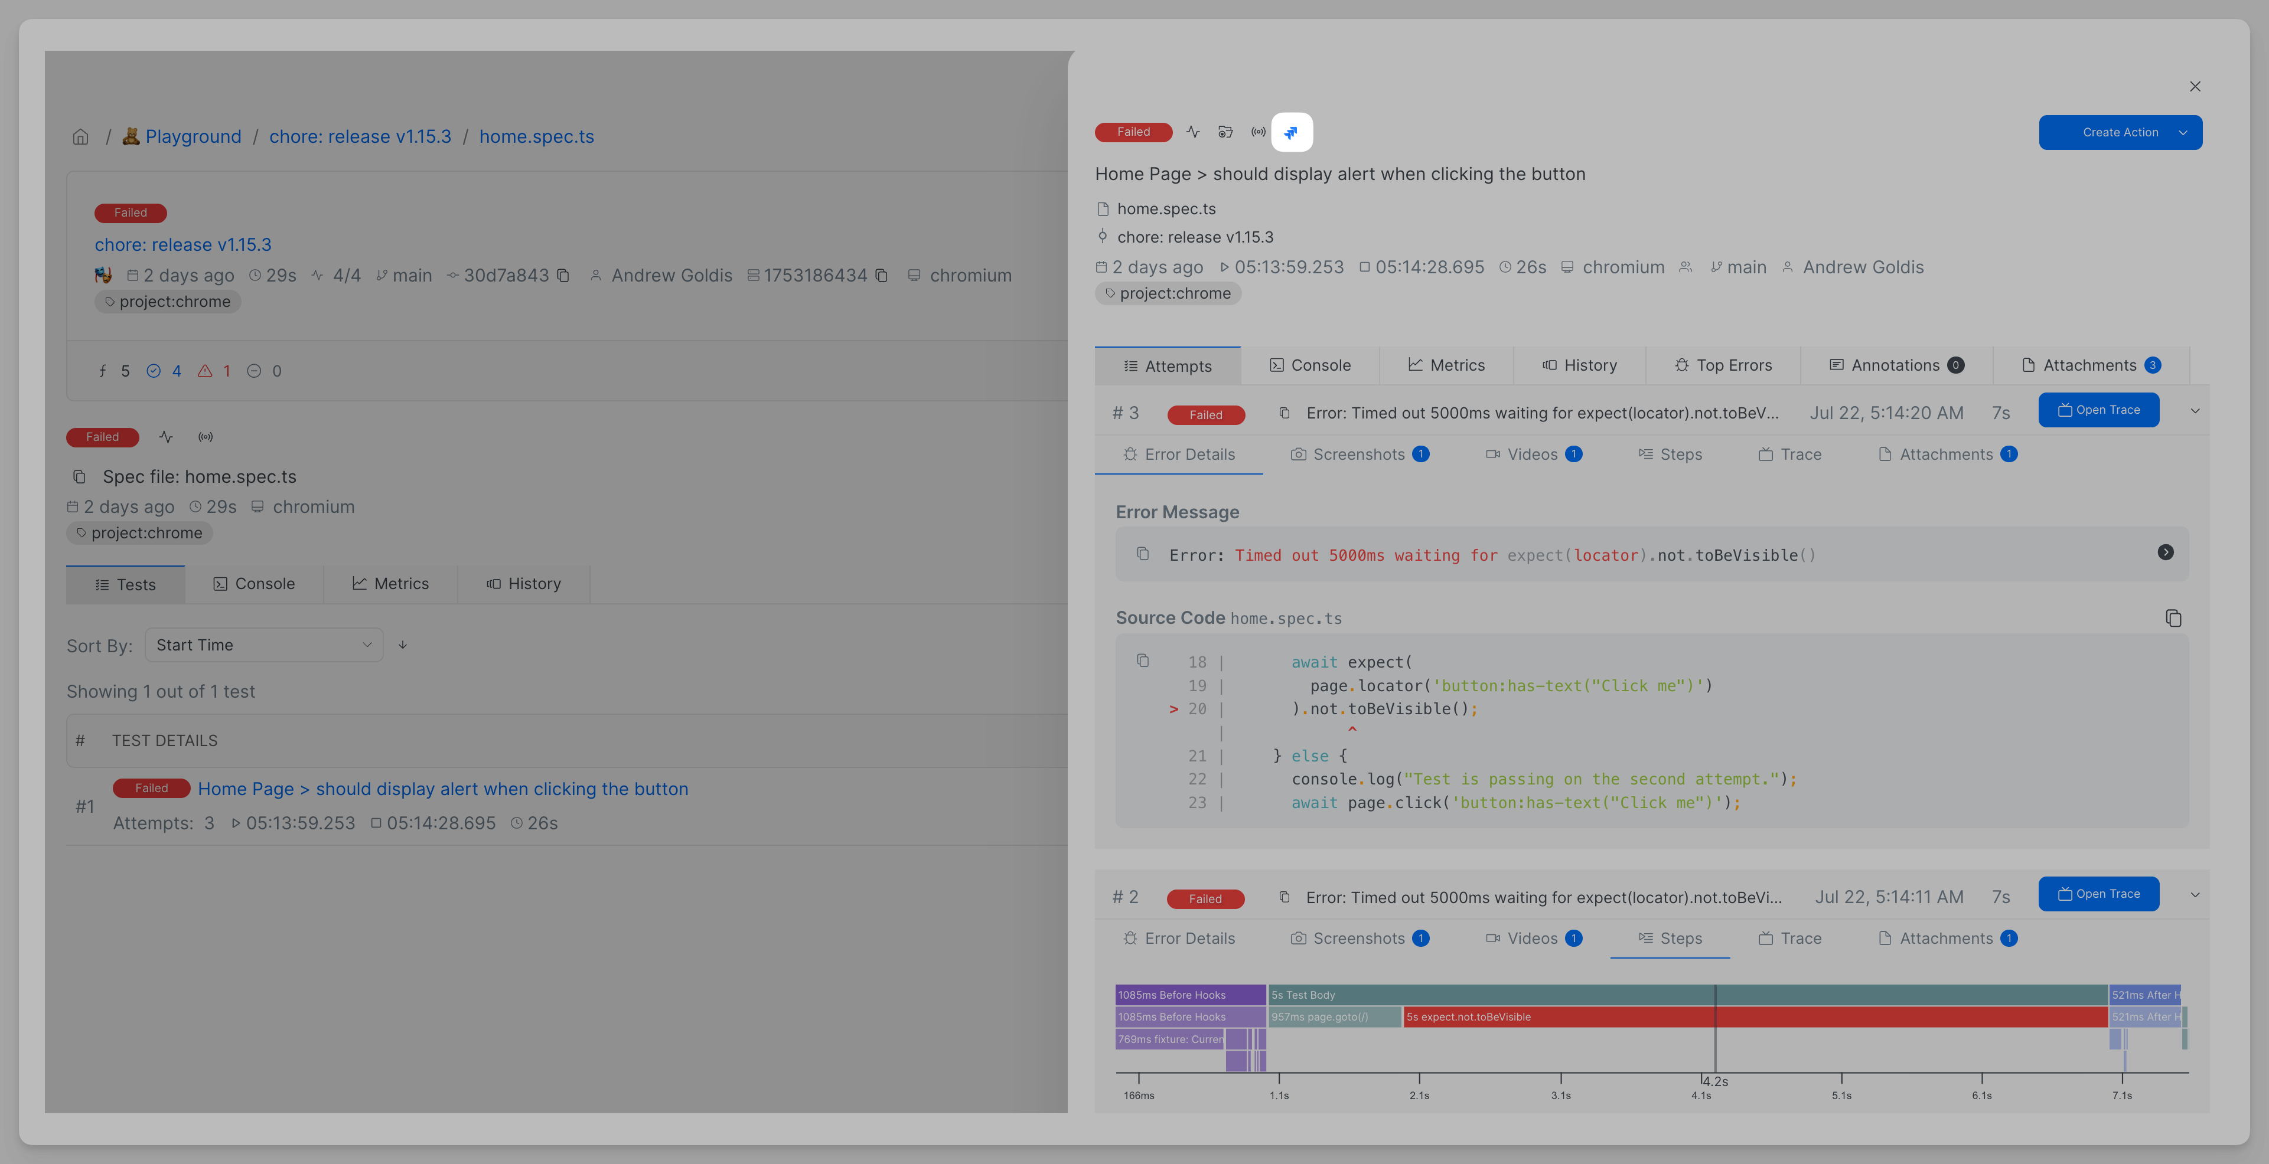Viewport: 2269px width, 1164px height.
Task: Open the Playground breadcrumb link
Action: (193, 136)
